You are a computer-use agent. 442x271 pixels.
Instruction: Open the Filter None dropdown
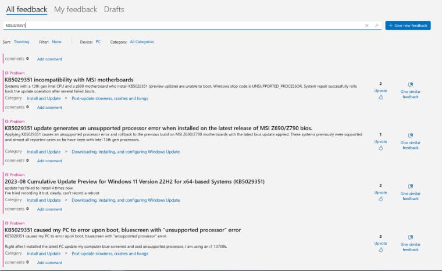(x=56, y=42)
